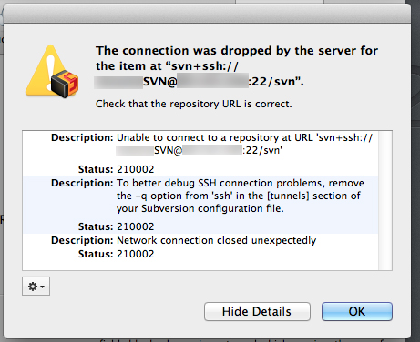Click the details list vertical scrollbar
This screenshot has height=342, width=420.
385,200
